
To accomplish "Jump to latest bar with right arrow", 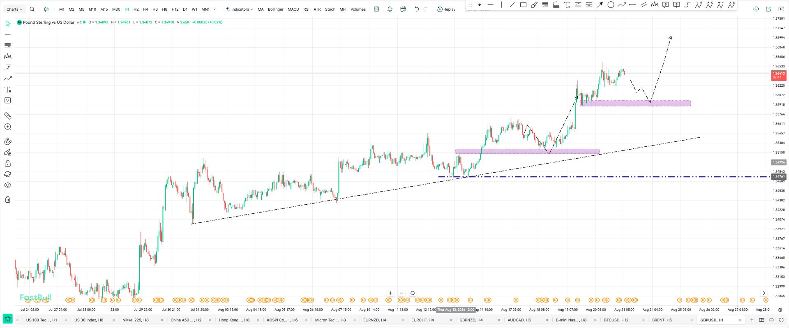I will (764, 293).
